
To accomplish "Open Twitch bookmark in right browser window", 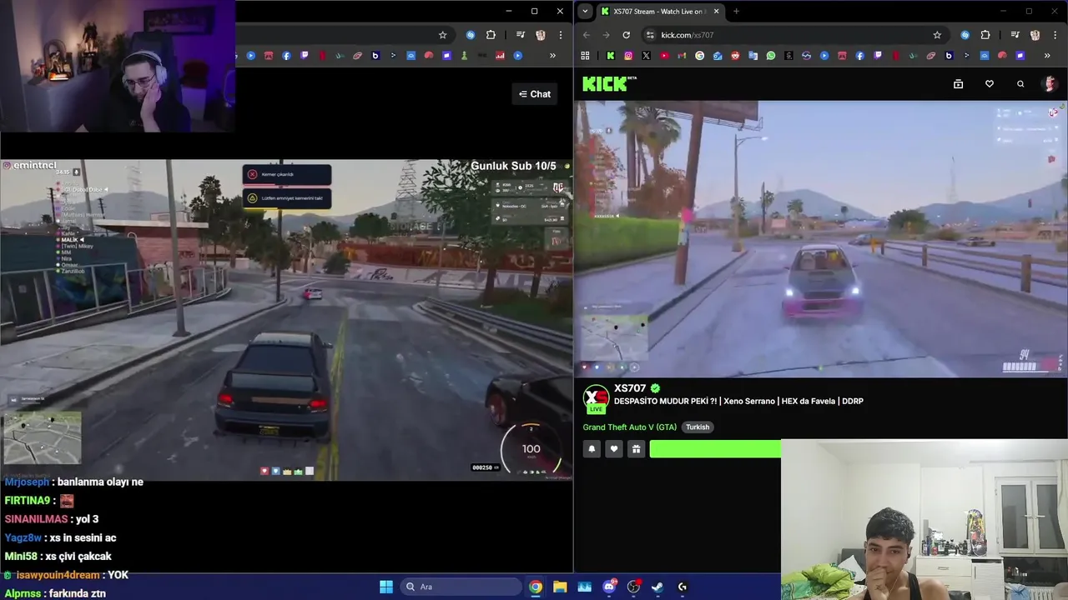I will [879, 56].
